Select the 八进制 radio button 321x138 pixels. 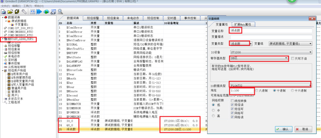pyautogui.click(x=257, y=90)
